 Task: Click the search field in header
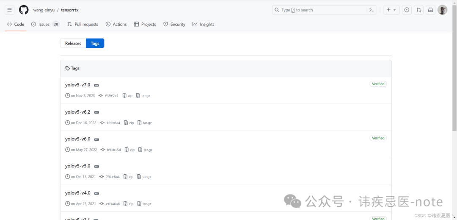(324, 10)
